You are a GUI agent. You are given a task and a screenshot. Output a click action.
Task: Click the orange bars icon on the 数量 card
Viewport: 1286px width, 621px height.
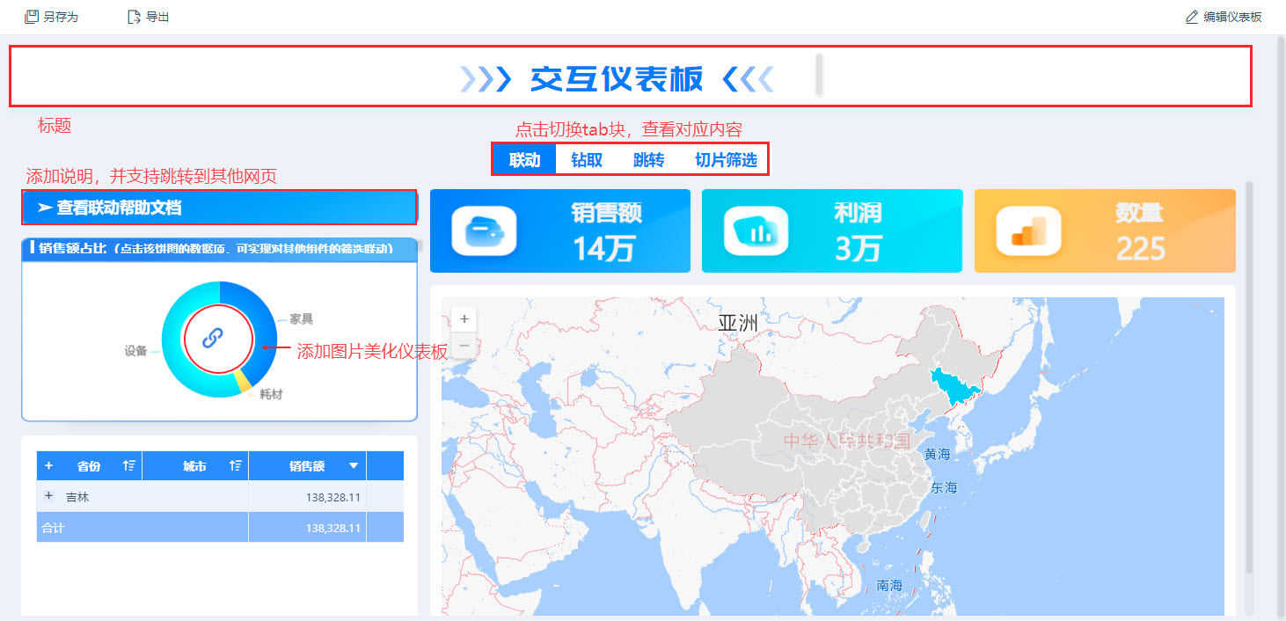(x=1028, y=230)
